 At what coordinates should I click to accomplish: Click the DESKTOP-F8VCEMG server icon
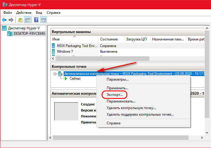10,34
